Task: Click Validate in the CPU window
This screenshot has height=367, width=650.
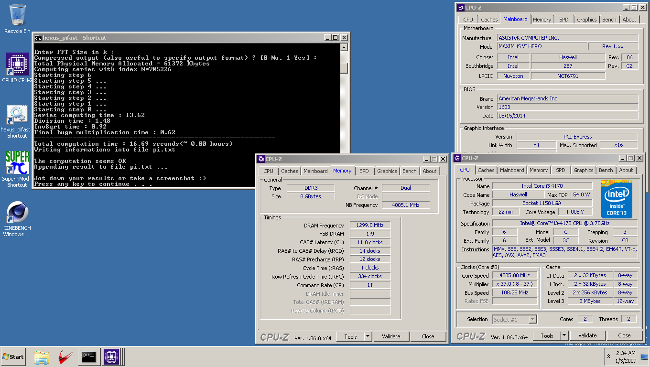Action: pyautogui.click(x=587, y=335)
